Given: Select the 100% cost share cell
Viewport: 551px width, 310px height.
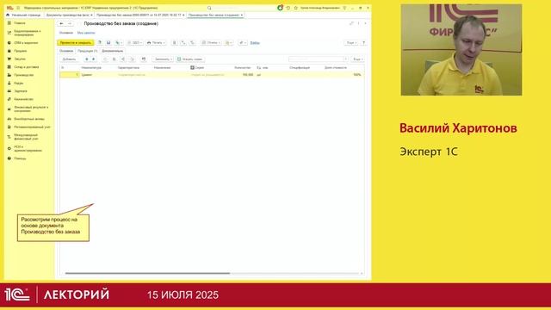Looking at the screenshot, I should pyautogui.click(x=343, y=75).
